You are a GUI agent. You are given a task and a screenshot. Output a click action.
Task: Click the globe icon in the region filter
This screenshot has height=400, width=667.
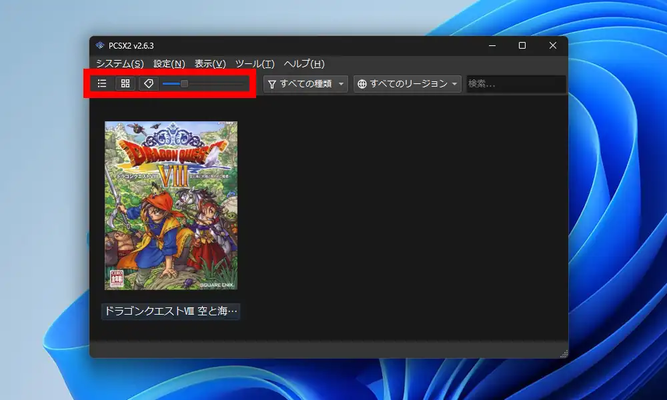tap(361, 84)
